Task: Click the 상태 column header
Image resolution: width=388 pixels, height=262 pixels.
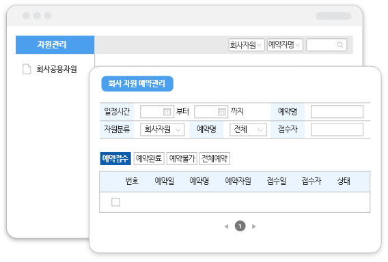Action: pyautogui.click(x=344, y=181)
